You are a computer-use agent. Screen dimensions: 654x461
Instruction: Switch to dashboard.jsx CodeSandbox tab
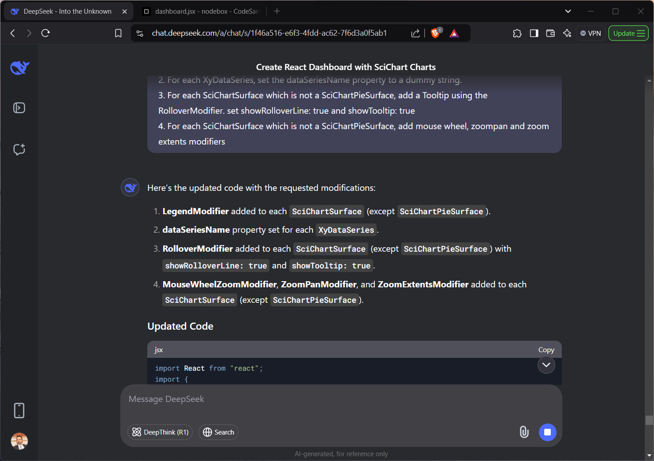point(202,11)
